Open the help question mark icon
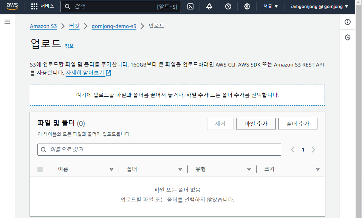 tap(228, 6)
